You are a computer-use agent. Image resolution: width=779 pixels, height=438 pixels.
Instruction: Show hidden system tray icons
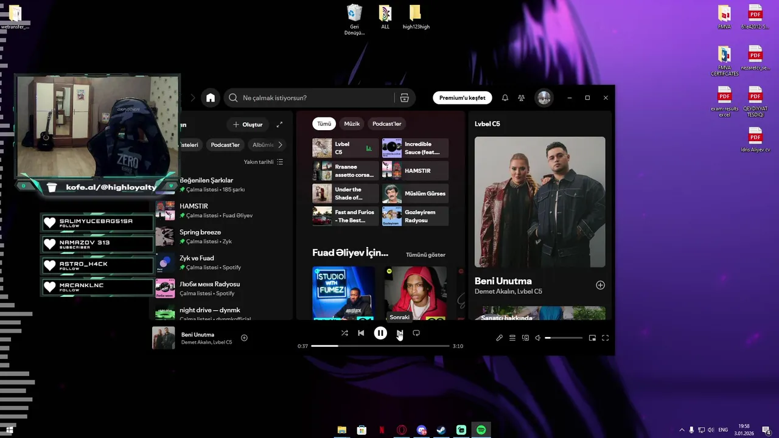[682, 430]
